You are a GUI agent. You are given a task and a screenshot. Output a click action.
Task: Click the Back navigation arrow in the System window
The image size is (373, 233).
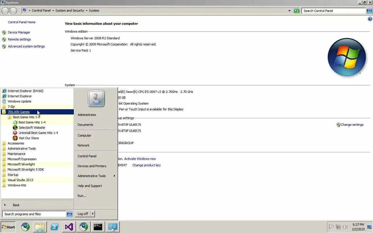(5, 11)
